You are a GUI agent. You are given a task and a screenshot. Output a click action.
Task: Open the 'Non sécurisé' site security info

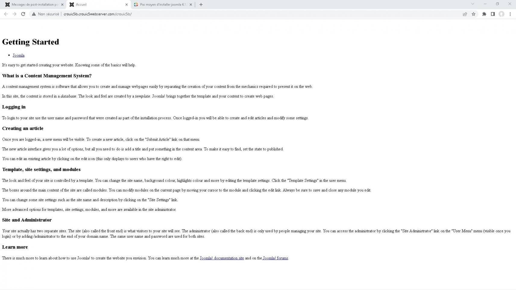(46, 14)
